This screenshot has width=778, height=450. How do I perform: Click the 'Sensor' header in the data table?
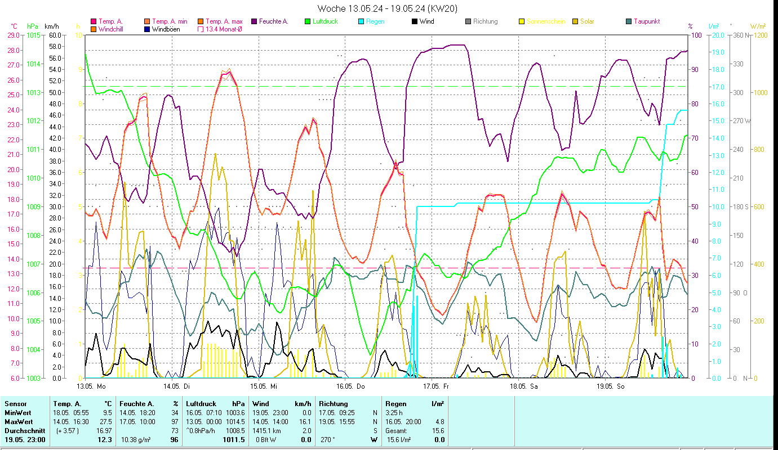pos(15,404)
